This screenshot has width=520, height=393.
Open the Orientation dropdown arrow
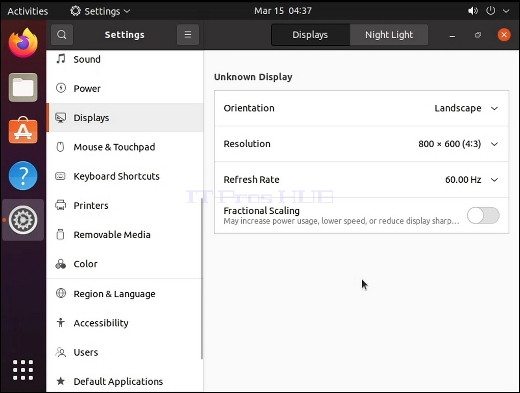[x=494, y=108]
